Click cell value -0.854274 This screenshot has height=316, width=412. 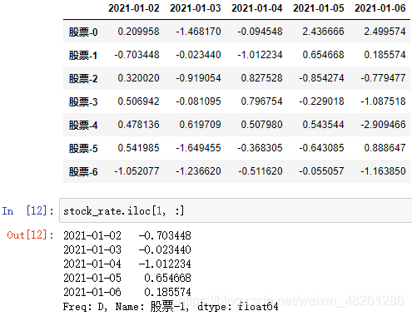click(321, 78)
